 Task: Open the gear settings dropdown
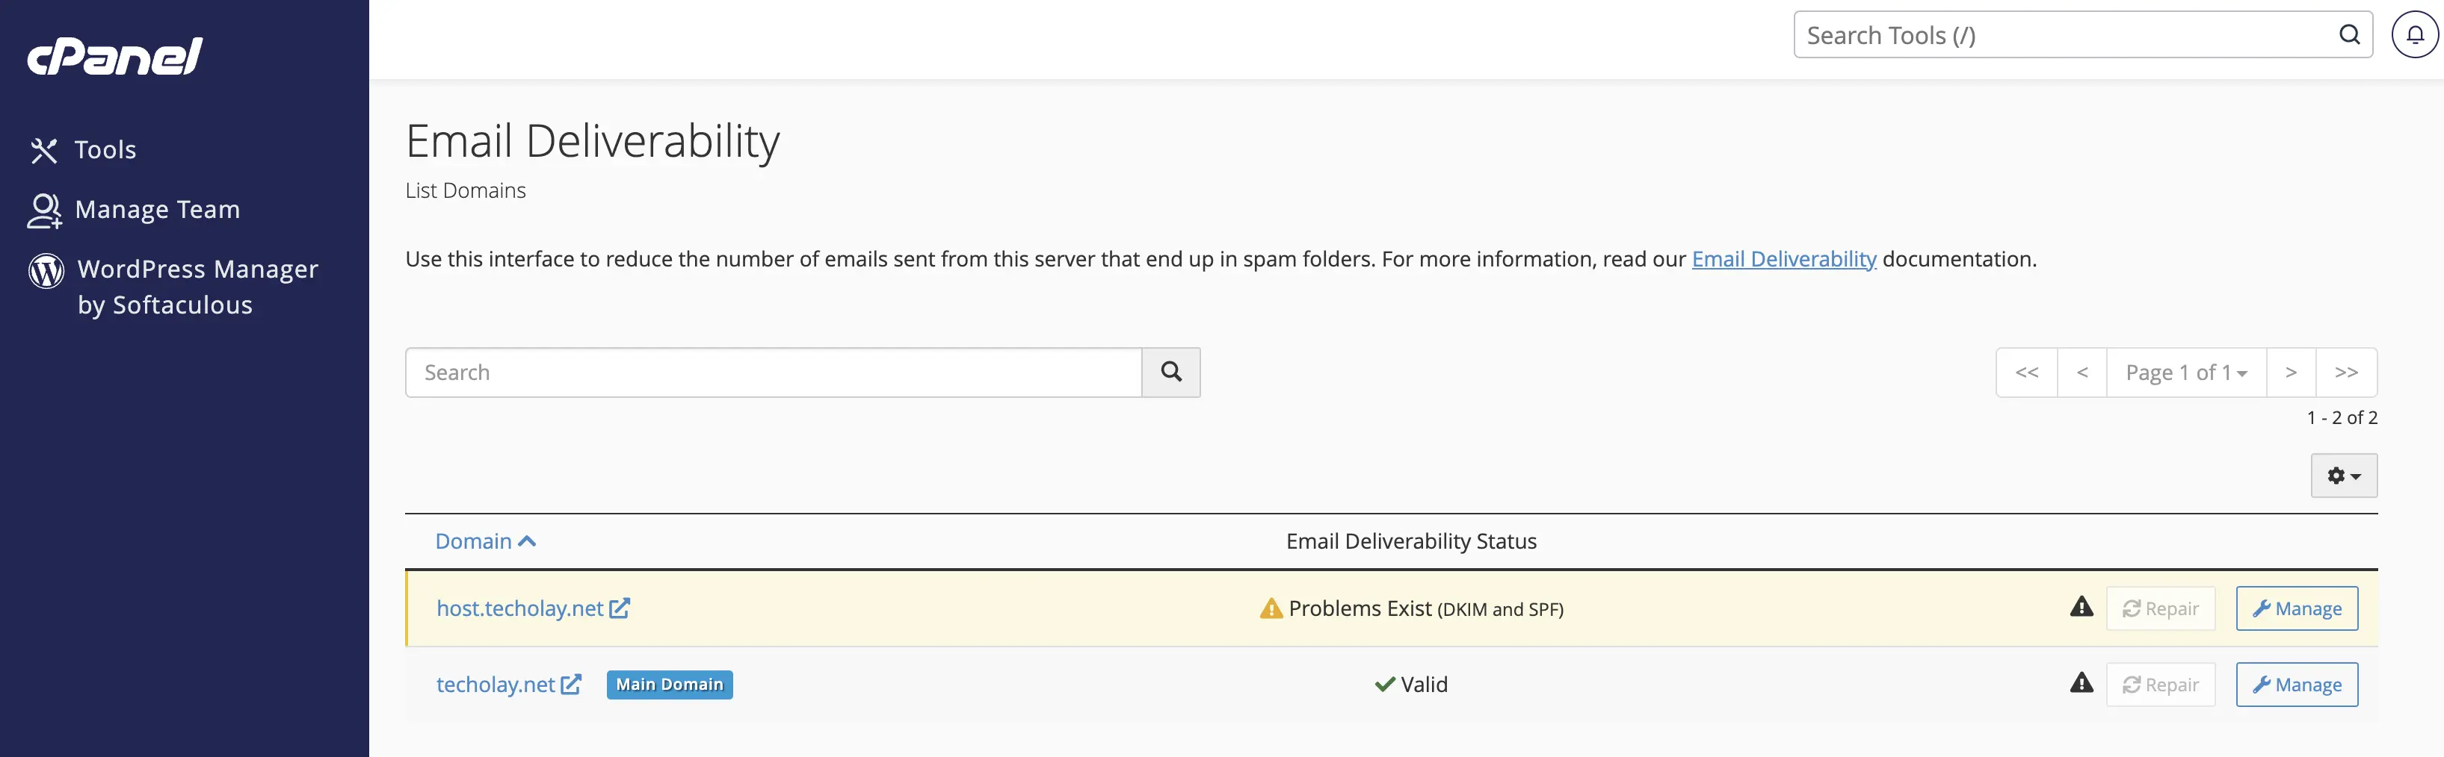point(2343,476)
